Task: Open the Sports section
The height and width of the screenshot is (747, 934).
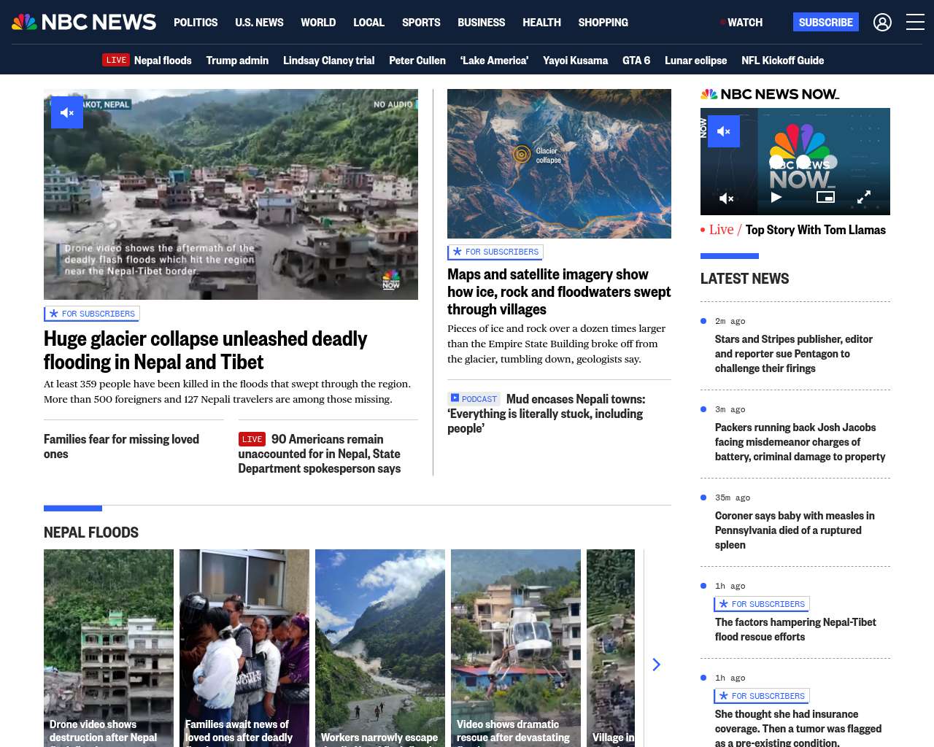Action: point(421,23)
